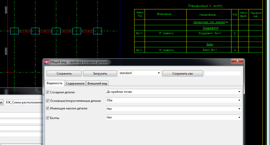The height and width of the screenshot is (145, 270).
Task: Toggle the Основные/второстепенные детали checkbox
Action: click(47, 101)
